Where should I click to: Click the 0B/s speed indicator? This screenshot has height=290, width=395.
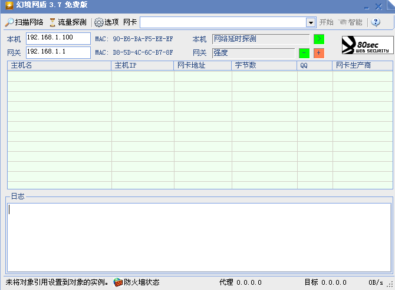pos(376,282)
